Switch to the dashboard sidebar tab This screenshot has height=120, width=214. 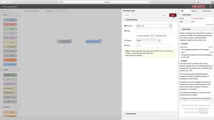tap(207, 11)
